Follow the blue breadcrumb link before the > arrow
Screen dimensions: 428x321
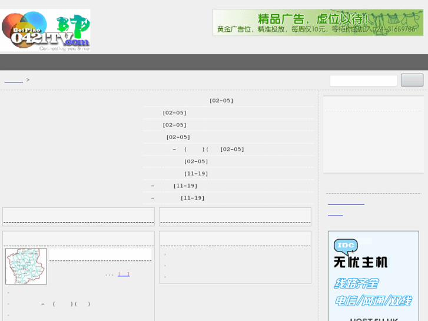pyautogui.click(x=14, y=80)
